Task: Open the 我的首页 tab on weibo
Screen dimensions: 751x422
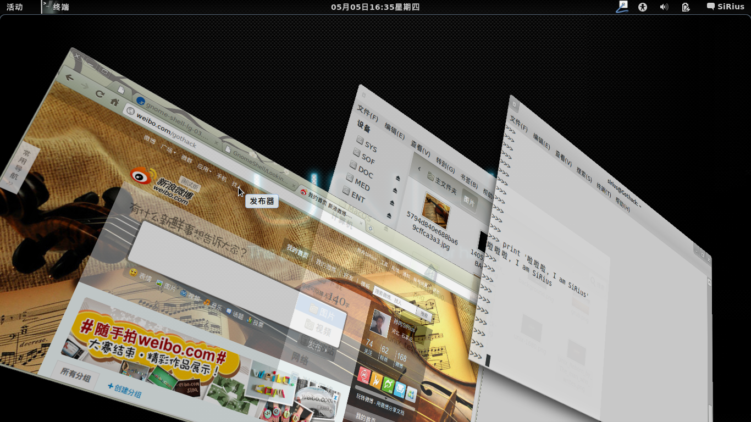Action: coord(297,252)
